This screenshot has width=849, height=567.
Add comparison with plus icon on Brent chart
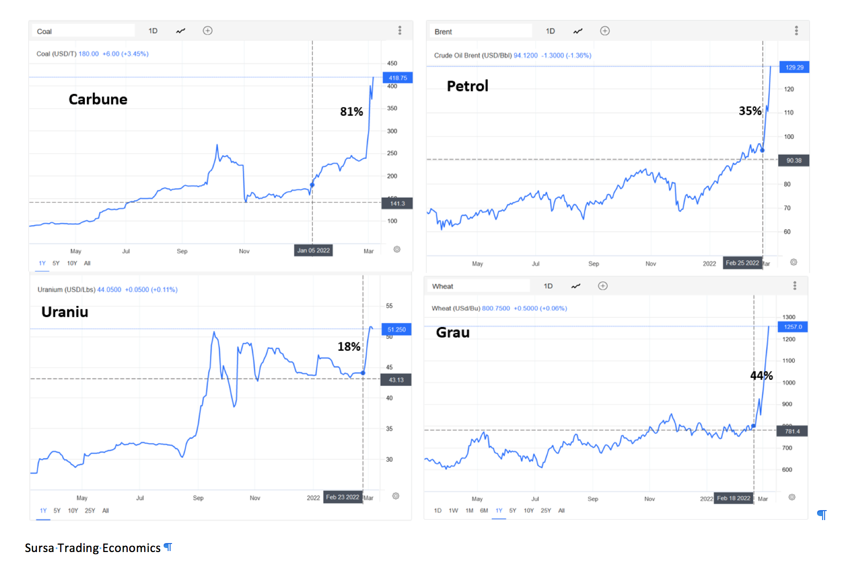[x=605, y=31]
